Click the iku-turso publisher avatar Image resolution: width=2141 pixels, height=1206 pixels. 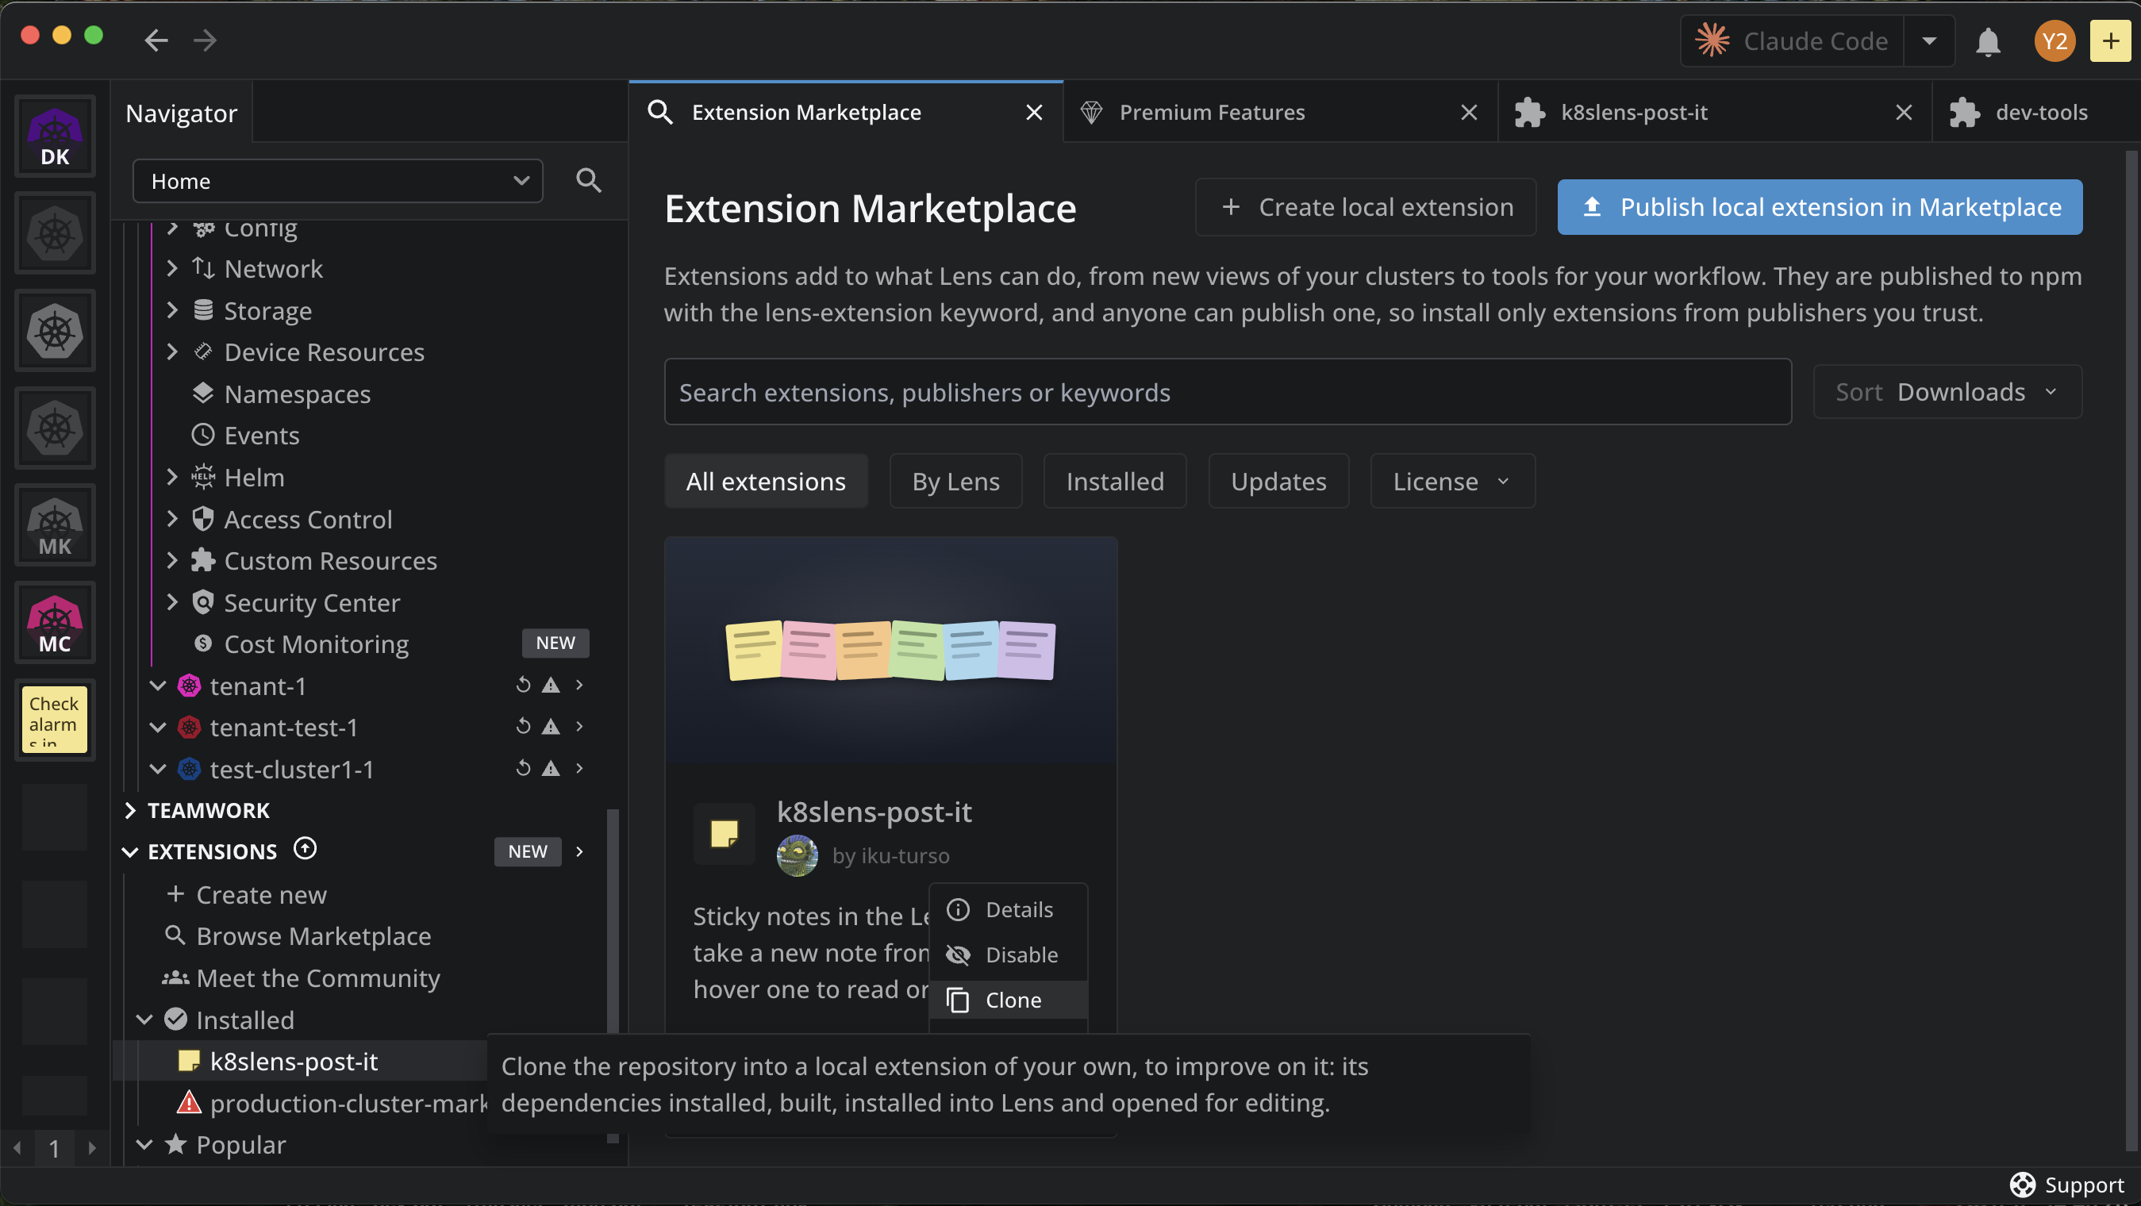coord(797,855)
